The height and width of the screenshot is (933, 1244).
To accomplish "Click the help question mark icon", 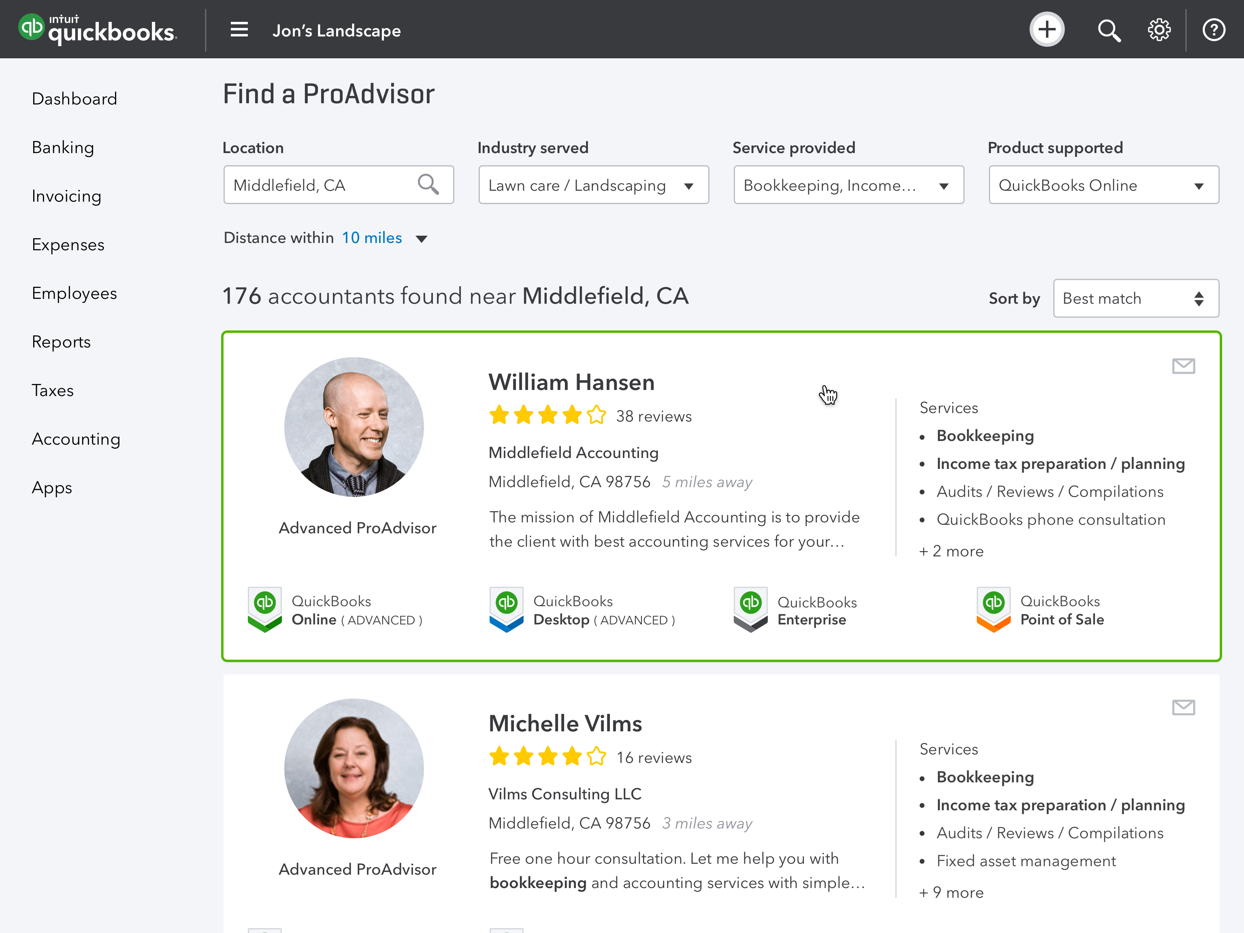I will tap(1213, 30).
